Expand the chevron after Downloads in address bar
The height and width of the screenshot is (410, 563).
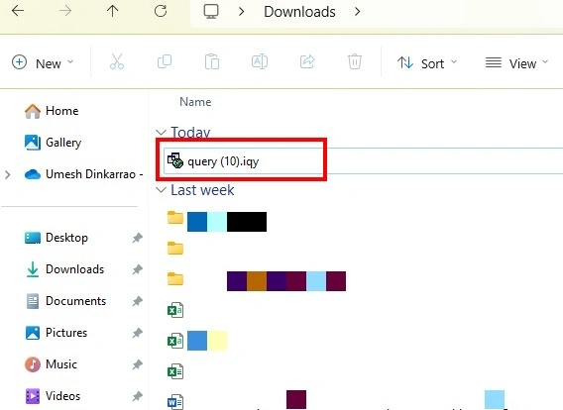(357, 12)
